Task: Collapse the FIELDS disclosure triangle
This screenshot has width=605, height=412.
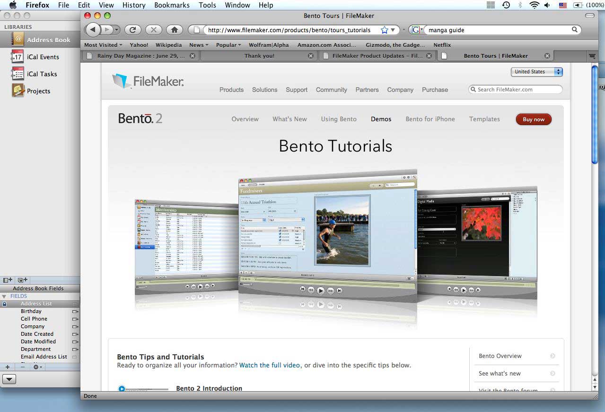Action: tap(4, 296)
